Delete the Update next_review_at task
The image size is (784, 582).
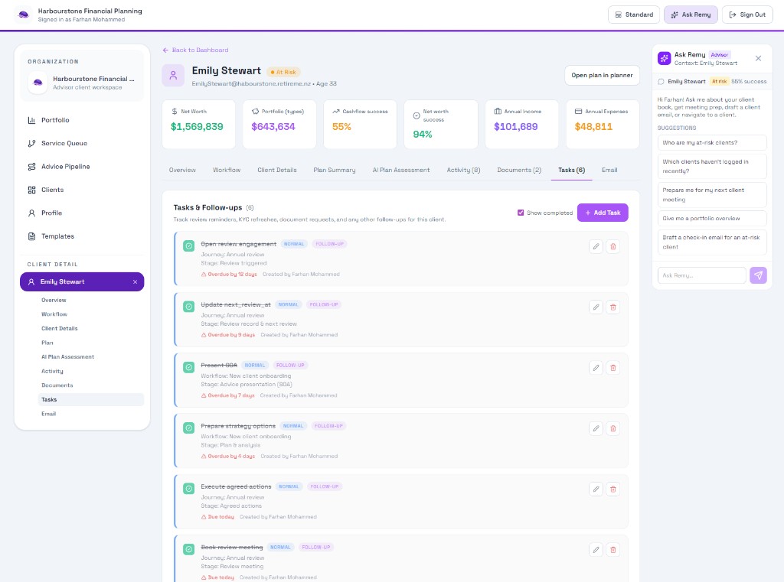pyautogui.click(x=613, y=307)
